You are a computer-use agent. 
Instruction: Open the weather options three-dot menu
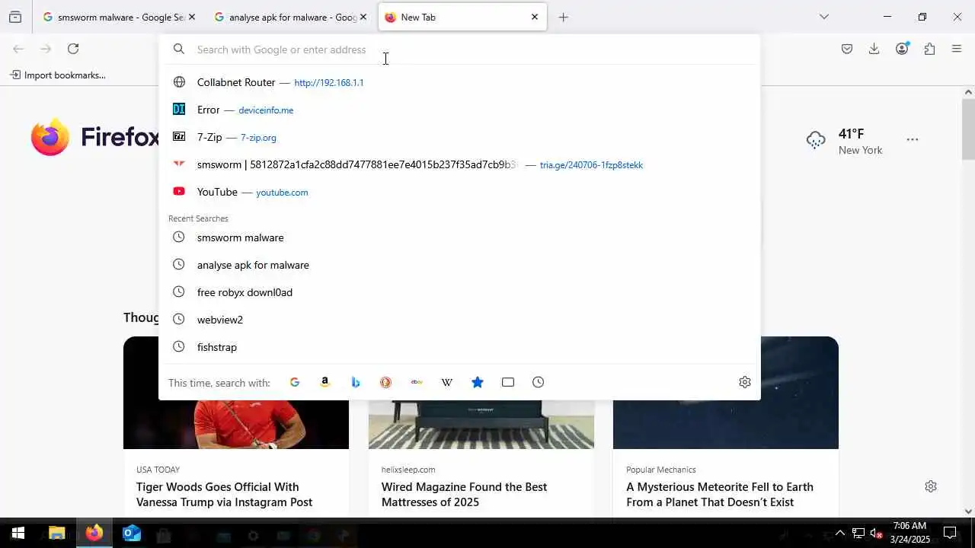click(913, 139)
